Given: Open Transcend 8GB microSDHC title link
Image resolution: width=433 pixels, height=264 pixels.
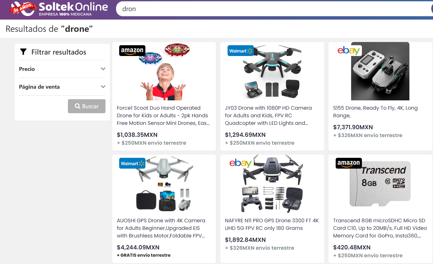Looking at the screenshot, I should point(380,228).
